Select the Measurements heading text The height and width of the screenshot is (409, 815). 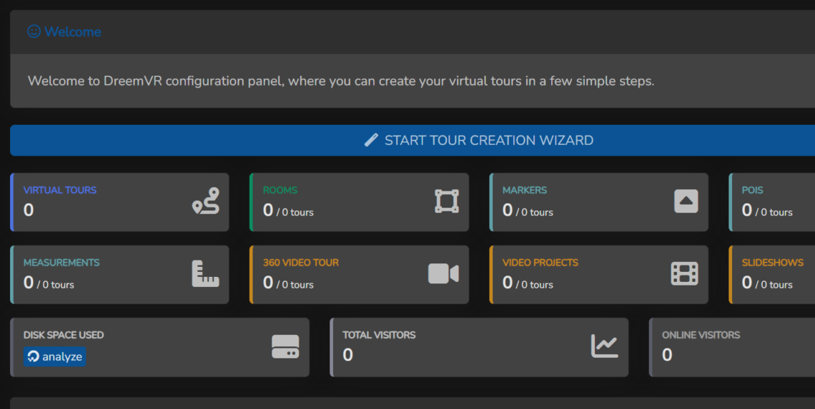pyautogui.click(x=61, y=262)
